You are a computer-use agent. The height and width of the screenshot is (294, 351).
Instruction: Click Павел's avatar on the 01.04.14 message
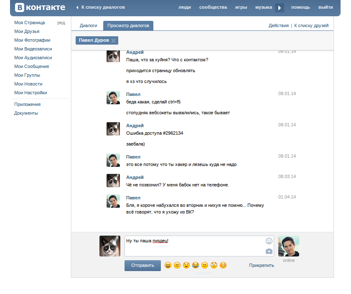pos(113,201)
